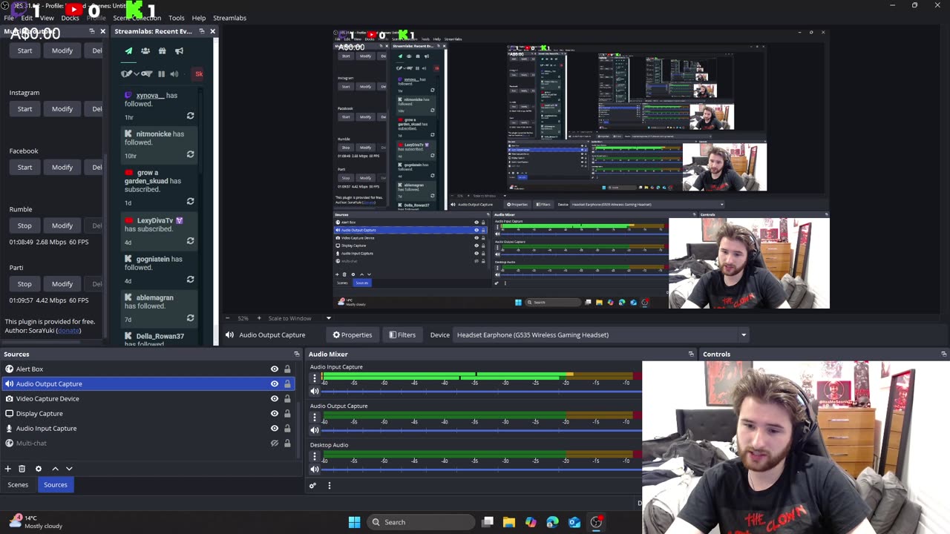Image resolution: width=950 pixels, height=534 pixels.
Task: Open Filters for the selected source
Action: tap(402, 335)
